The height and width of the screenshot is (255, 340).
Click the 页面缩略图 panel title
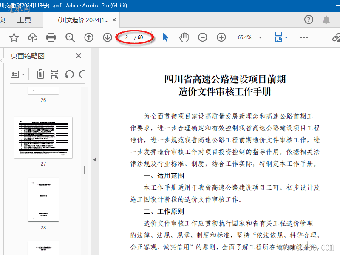pos(28,56)
